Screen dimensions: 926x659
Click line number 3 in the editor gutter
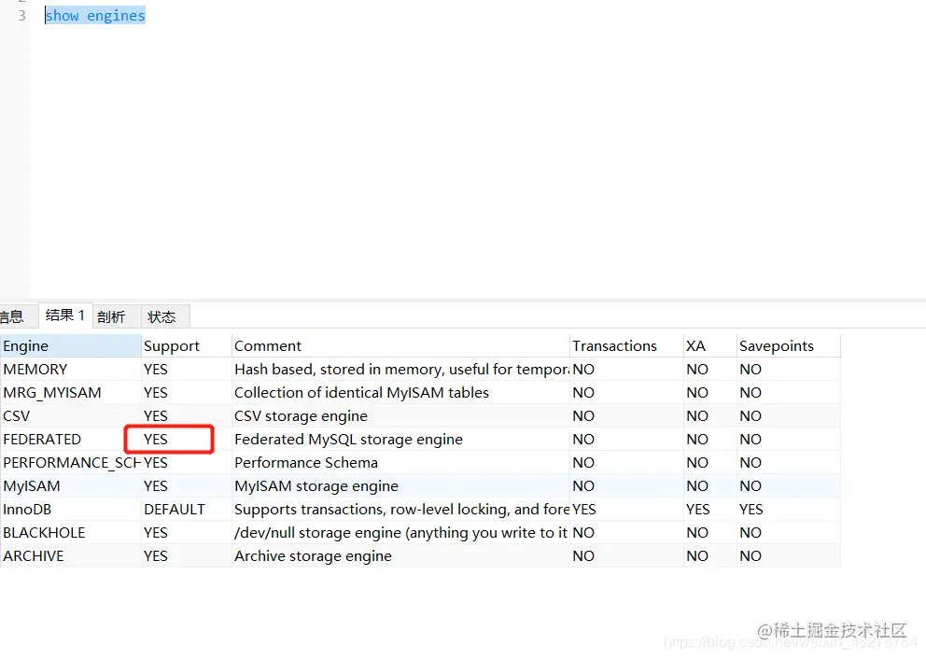click(21, 15)
